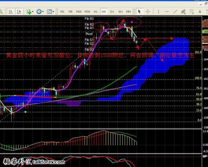Screen dimensions: 208x167
Task: Click the Fib S2 label on chart
Action: (x=89, y=44)
